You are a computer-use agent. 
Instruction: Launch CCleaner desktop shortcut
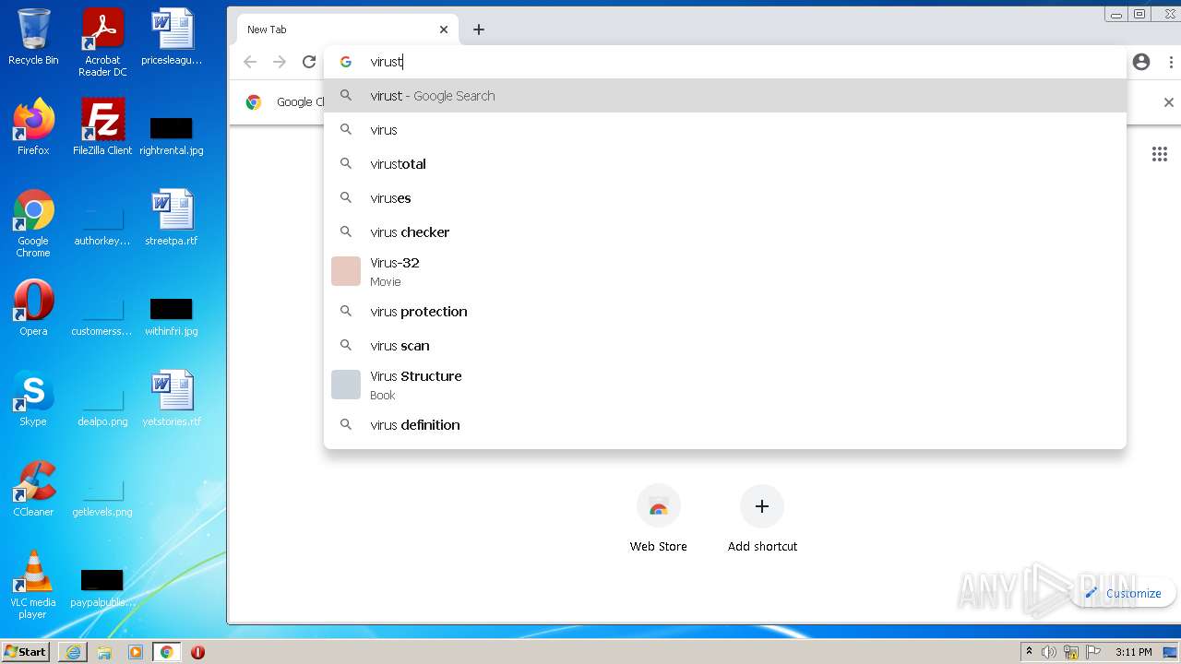click(33, 489)
